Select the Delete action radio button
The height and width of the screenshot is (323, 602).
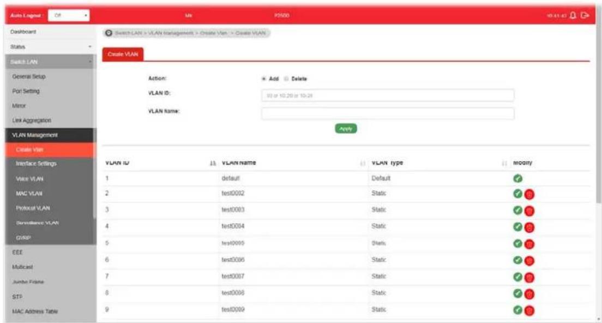(x=286, y=79)
